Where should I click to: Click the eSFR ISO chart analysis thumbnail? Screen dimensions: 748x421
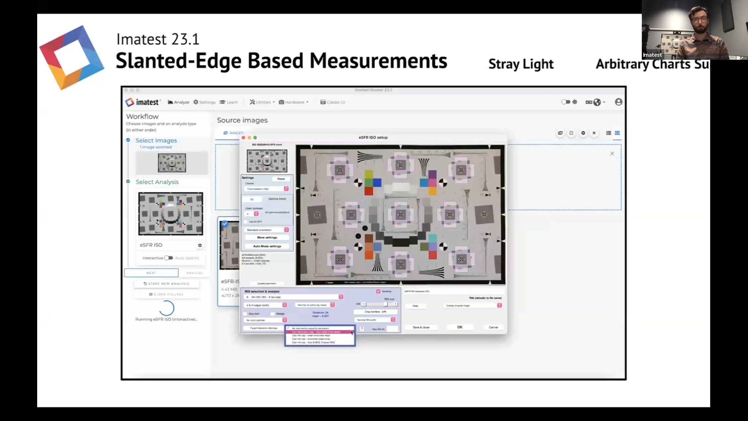pyautogui.click(x=171, y=214)
